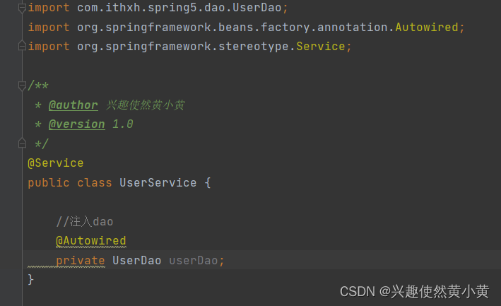The width and height of the screenshot is (501, 306).
Task: Place cursor on UserService class name
Action: pos(158,183)
